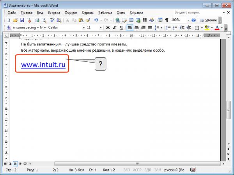This screenshot has height=175, width=234.
Task: Toggle the show paragraph marks ¶ button
Action: pyautogui.click(x=167, y=20)
